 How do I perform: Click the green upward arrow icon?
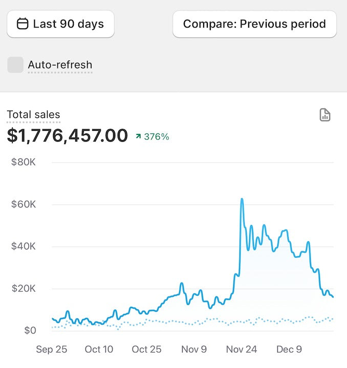click(138, 136)
